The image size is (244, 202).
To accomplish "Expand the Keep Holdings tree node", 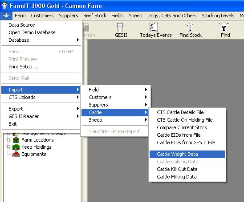I will (8, 147).
